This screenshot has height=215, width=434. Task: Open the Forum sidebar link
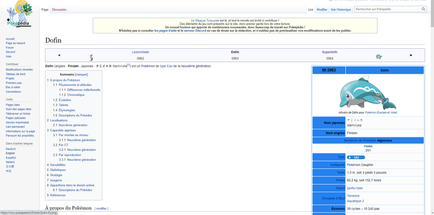coord(10,47)
